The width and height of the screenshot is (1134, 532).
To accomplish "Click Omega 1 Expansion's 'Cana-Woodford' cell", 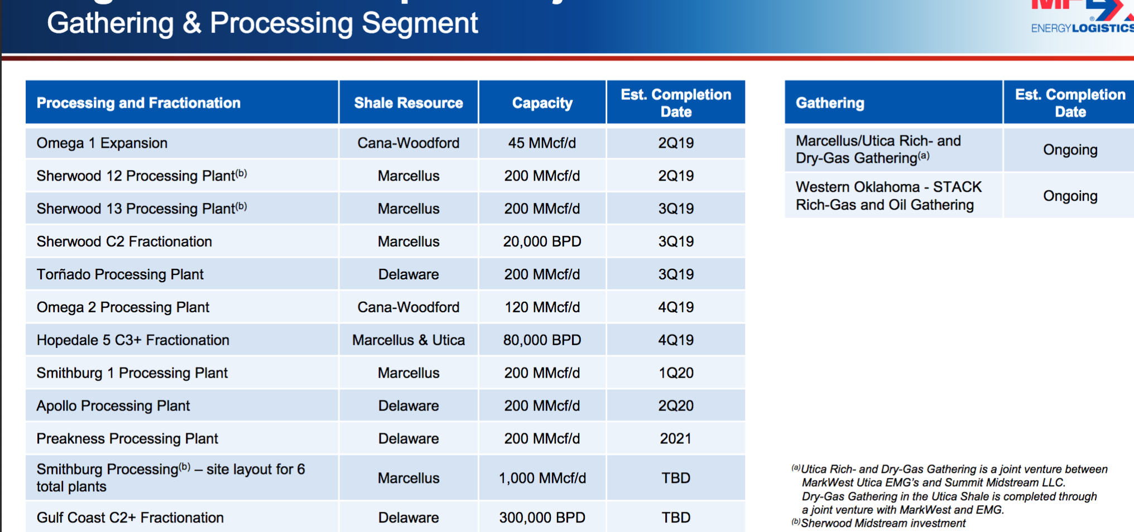I will pos(409,143).
